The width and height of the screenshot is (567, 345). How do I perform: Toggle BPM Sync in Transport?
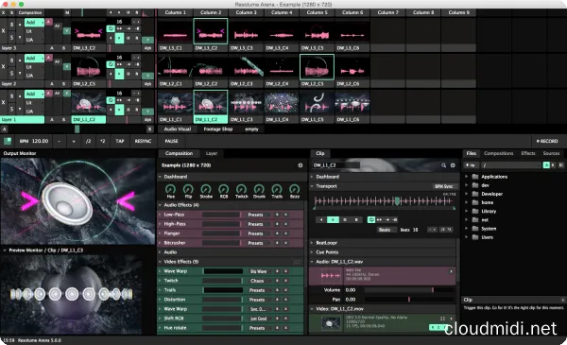[x=444, y=186]
